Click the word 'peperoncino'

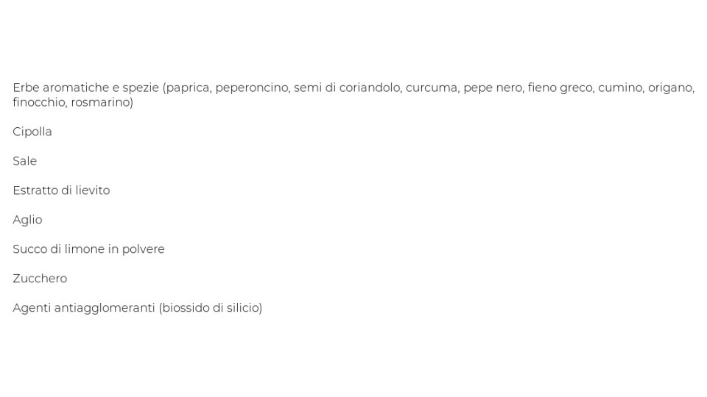point(252,88)
